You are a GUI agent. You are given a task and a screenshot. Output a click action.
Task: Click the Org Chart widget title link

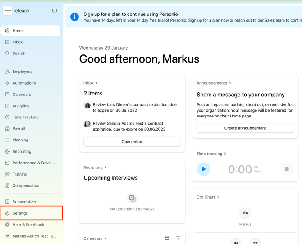click(206, 197)
